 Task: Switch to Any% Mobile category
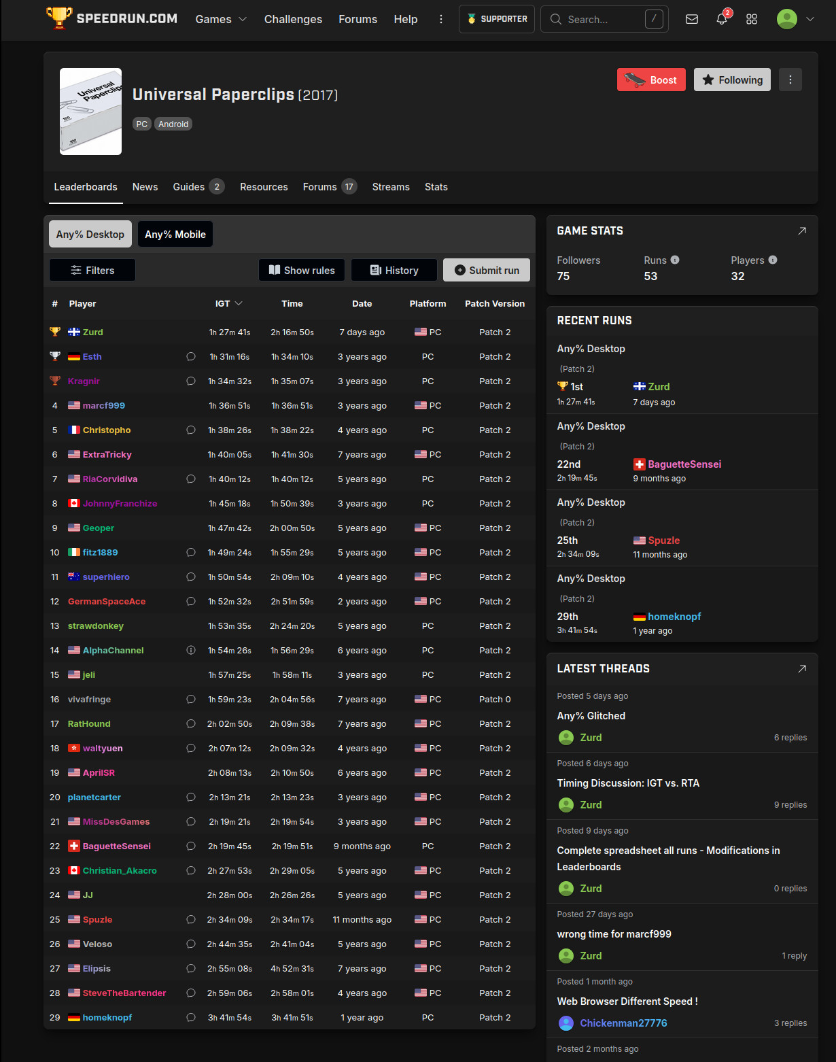tap(175, 234)
